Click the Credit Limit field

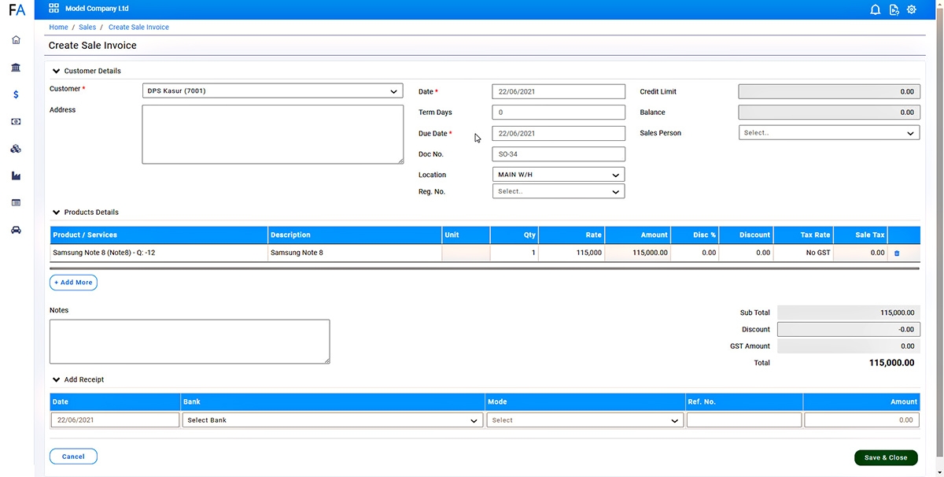coord(829,91)
